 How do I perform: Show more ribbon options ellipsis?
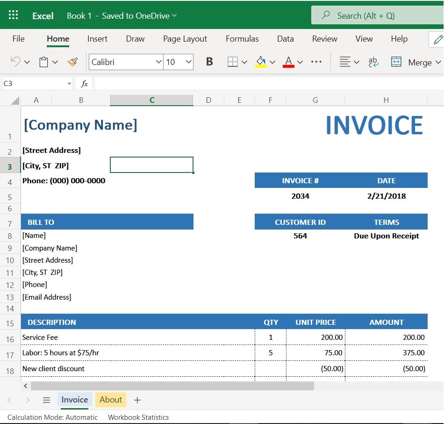tap(316, 62)
